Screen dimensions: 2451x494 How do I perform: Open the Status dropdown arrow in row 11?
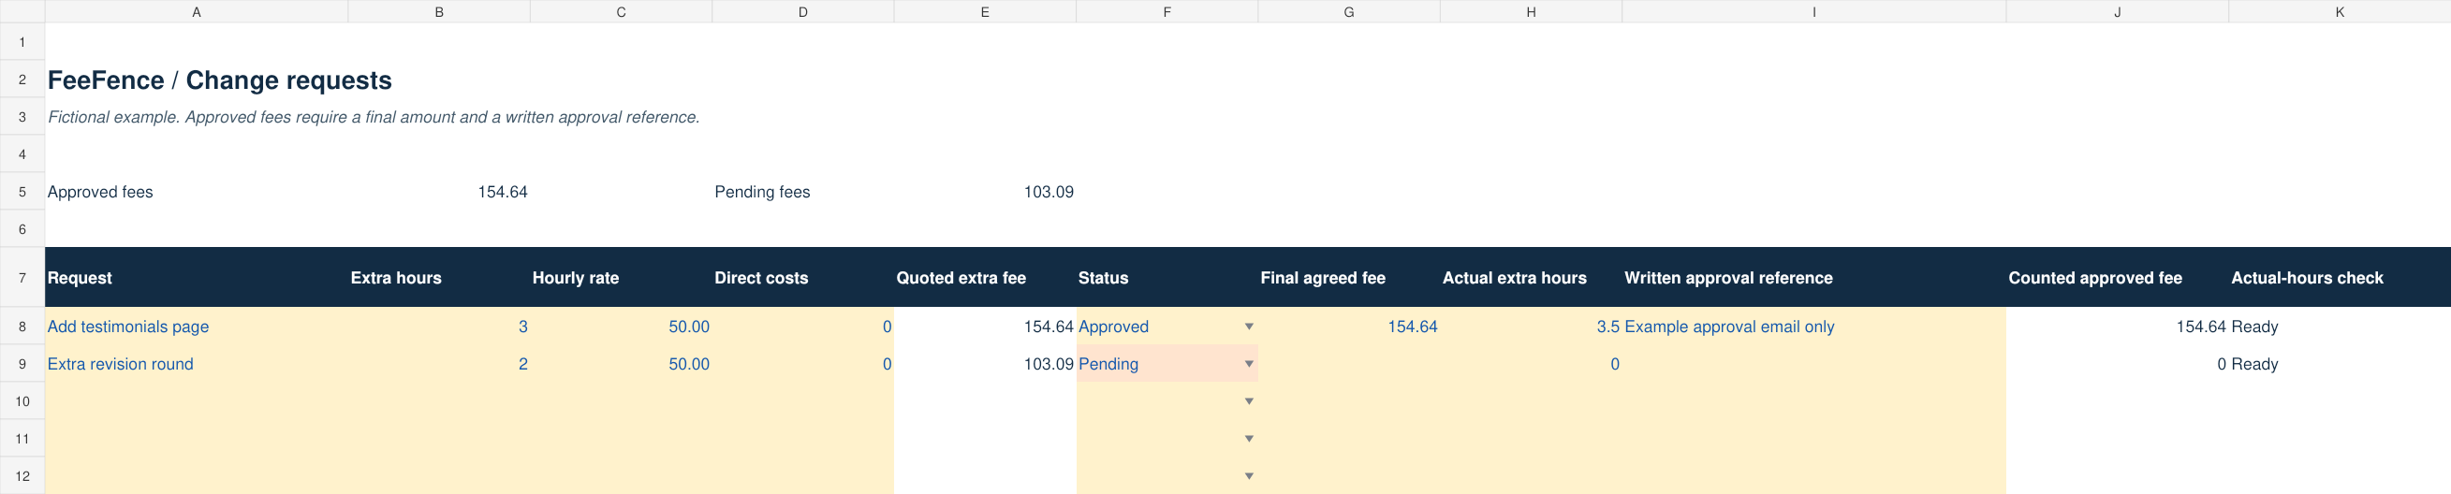(x=1248, y=439)
